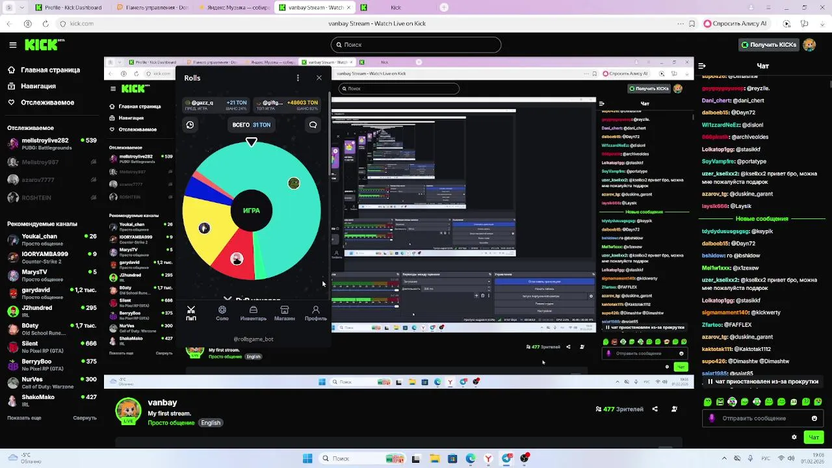Open recommended channel J2hundred
This screenshot has width=832, height=468.
pos(52,311)
